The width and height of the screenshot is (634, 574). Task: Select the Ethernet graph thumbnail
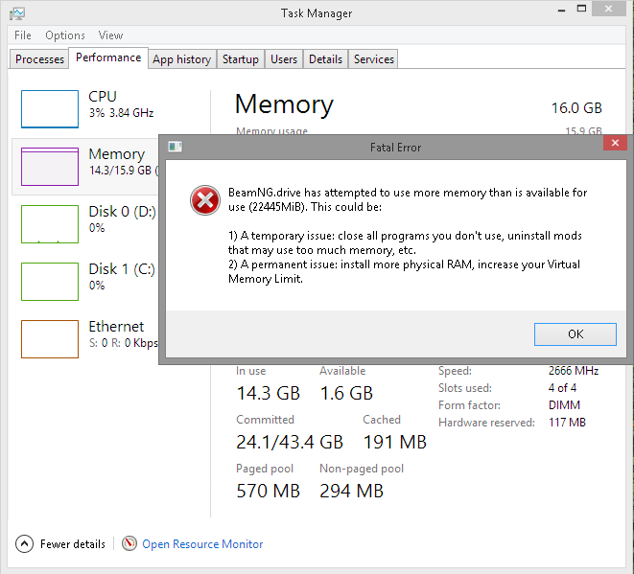pos(50,339)
